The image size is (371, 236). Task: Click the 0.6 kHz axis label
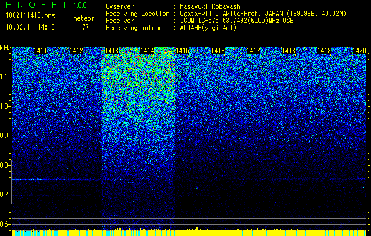click(5, 224)
